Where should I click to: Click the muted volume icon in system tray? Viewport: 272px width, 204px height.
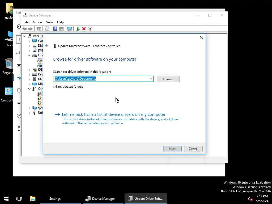(x=250, y=199)
